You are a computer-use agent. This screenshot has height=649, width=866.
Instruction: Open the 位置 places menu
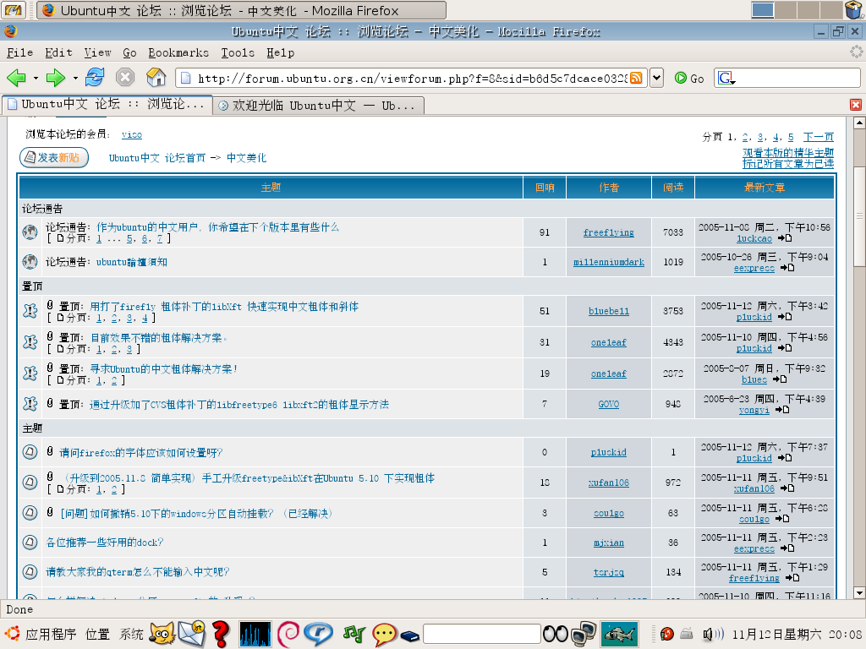point(98,634)
